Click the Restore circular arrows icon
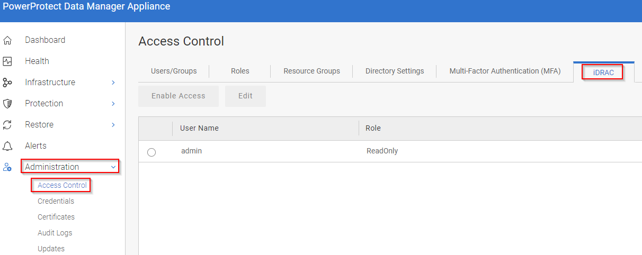The width and height of the screenshot is (642, 255). point(7,125)
